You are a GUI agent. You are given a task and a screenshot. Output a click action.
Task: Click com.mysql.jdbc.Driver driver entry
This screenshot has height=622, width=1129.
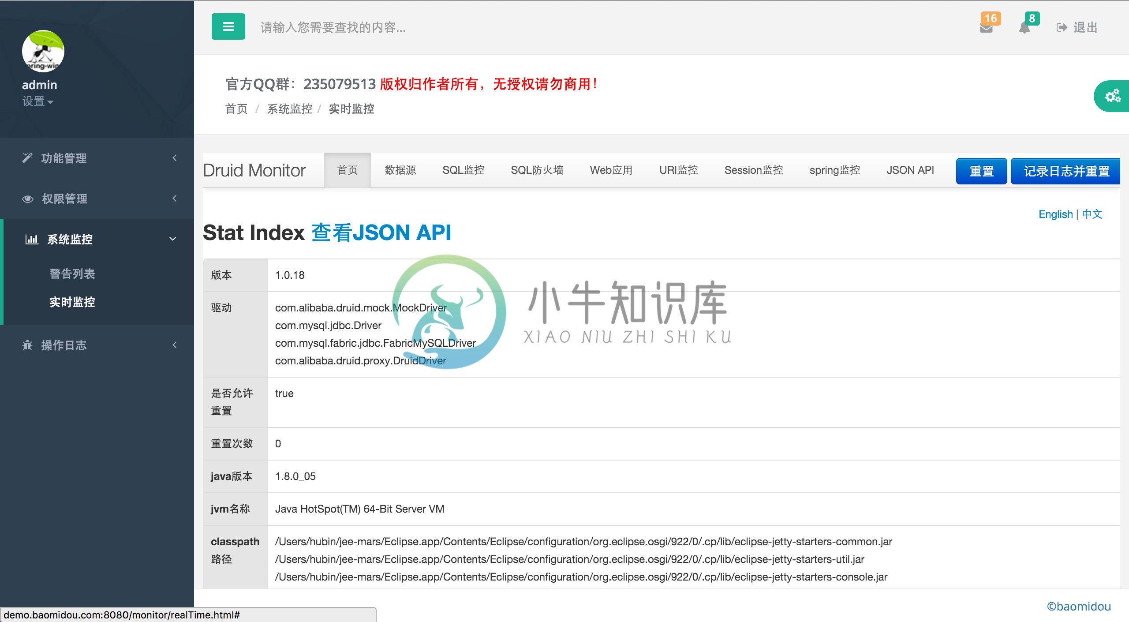pyautogui.click(x=328, y=326)
